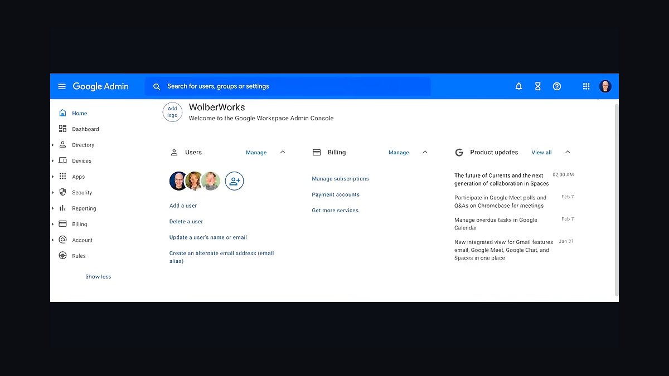
Task: Collapse the Billing card chevron
Action: (x=425, y=152)
